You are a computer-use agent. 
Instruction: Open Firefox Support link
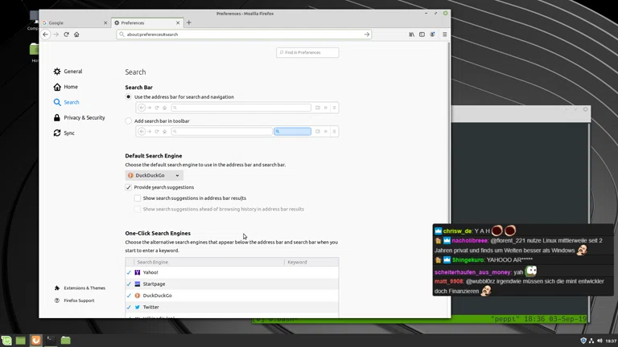[75, 300]
